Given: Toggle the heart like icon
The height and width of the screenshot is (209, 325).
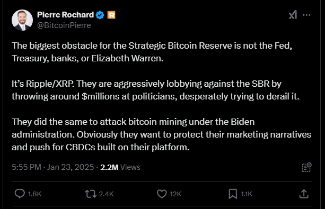Looking at the screenshot, I should (x=162, y=194).
